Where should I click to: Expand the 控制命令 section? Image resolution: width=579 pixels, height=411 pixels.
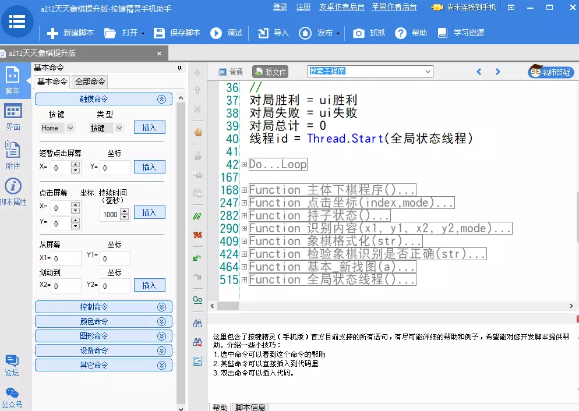pyautogui.click(x=104, y=307)
